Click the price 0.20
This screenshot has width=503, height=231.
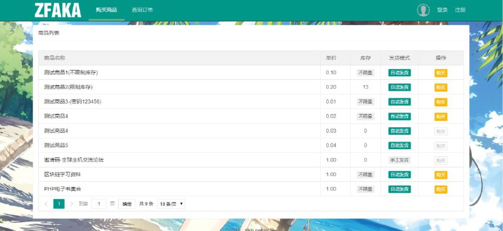[331, 87]
